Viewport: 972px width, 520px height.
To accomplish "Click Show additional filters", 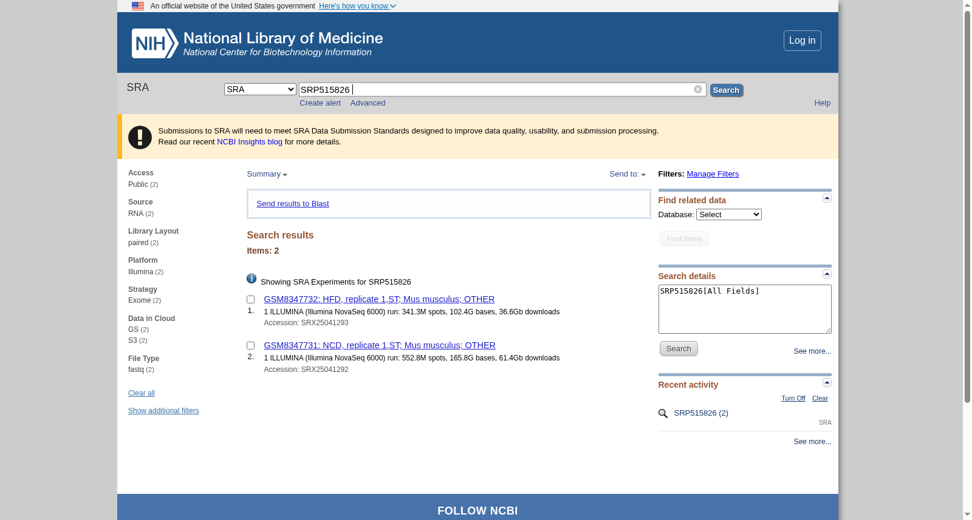I will click(x=163, y=411).
